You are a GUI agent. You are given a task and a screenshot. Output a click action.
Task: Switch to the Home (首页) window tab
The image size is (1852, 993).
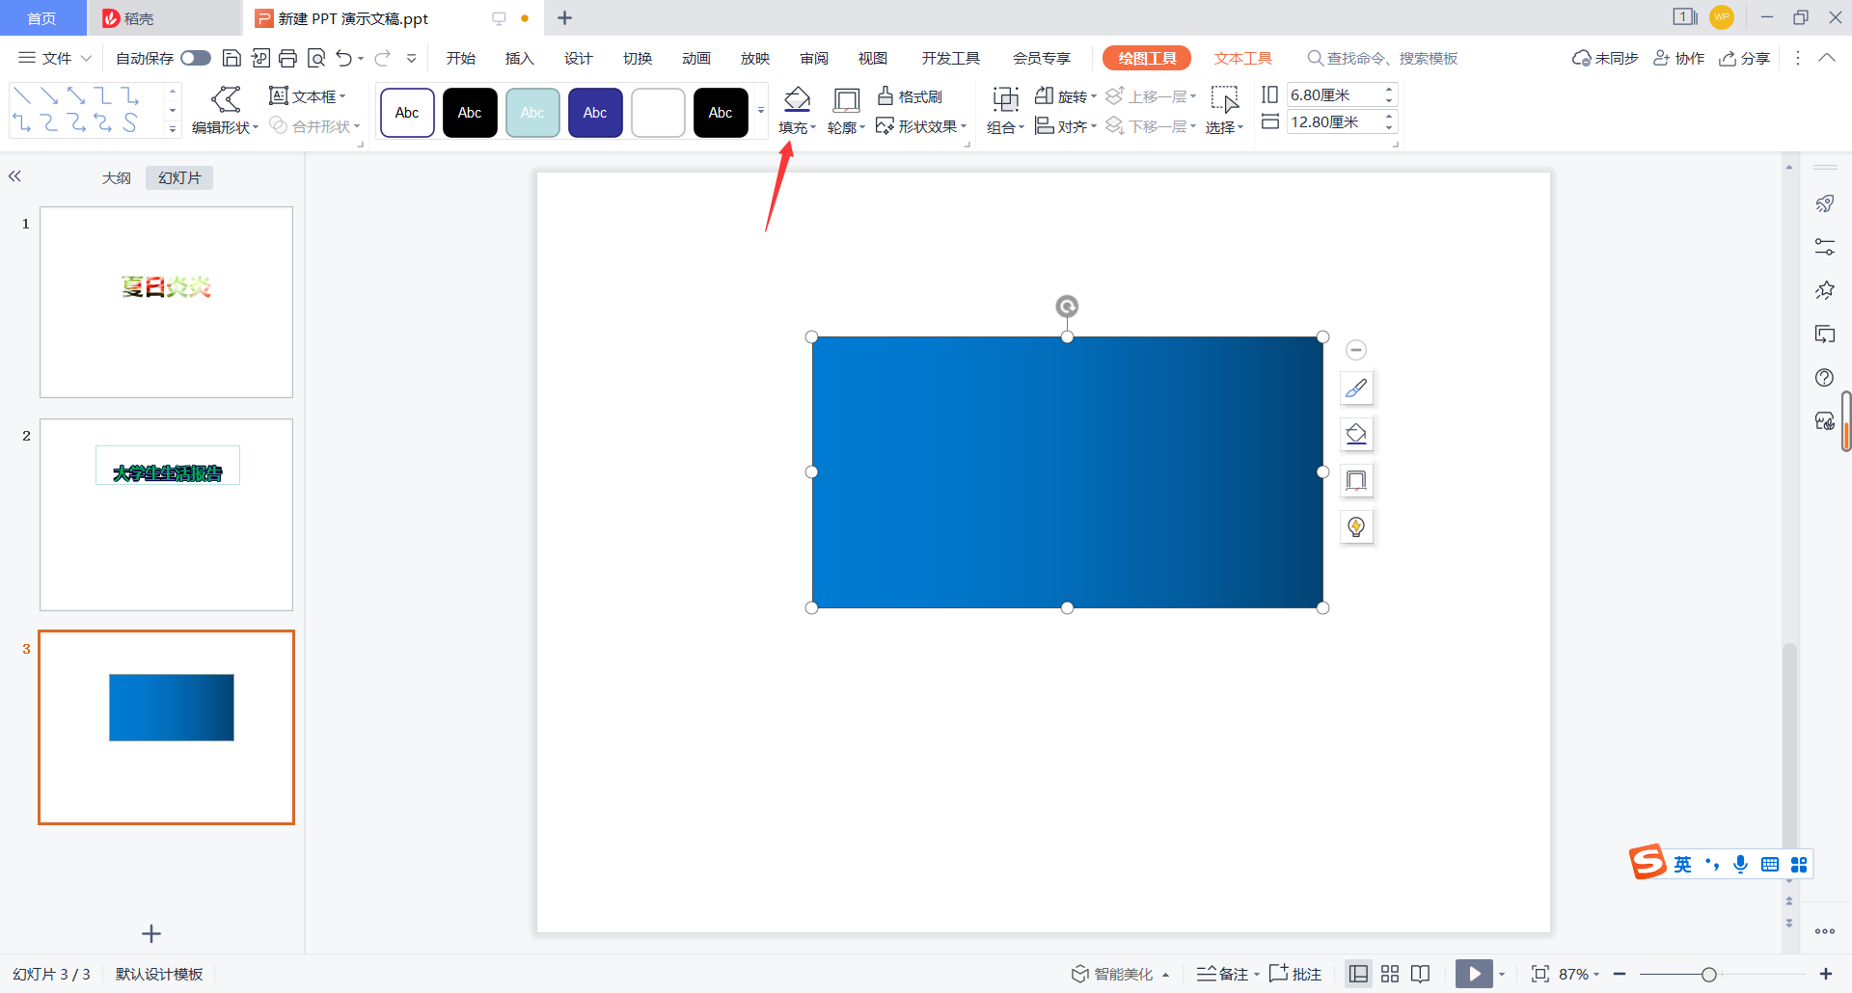tap(41, 18)
